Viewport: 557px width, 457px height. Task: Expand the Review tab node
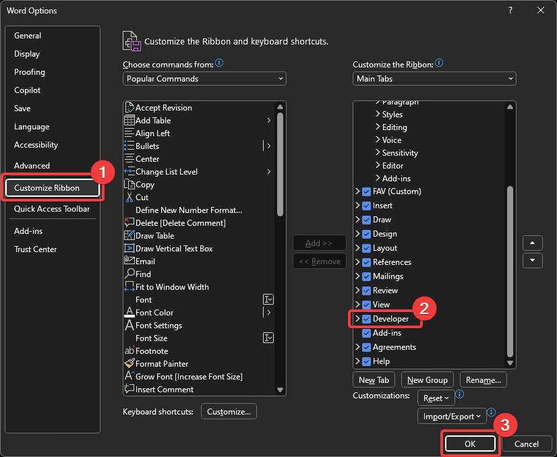click(357, 290)
